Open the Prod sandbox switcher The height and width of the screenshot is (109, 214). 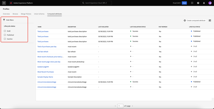coord(184,3)
